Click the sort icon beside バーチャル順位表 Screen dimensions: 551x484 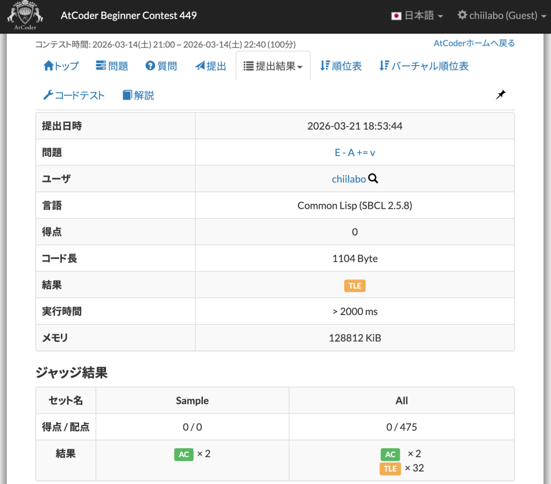point(384,66)
